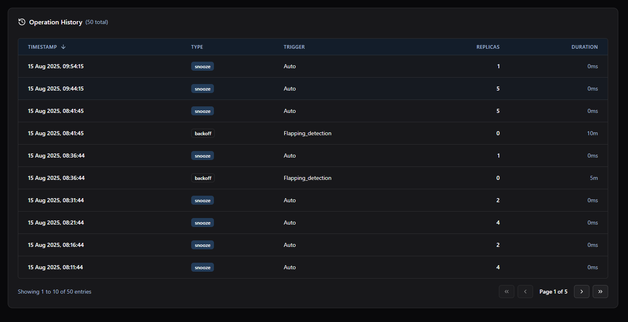
Task: Go to the next page arrow
Action: click(581, 292)
